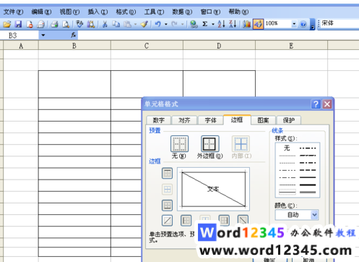This screenshot has width=359, height=262.
Task: Click the dialog's question mark help button
Action: tap(316, 104)
